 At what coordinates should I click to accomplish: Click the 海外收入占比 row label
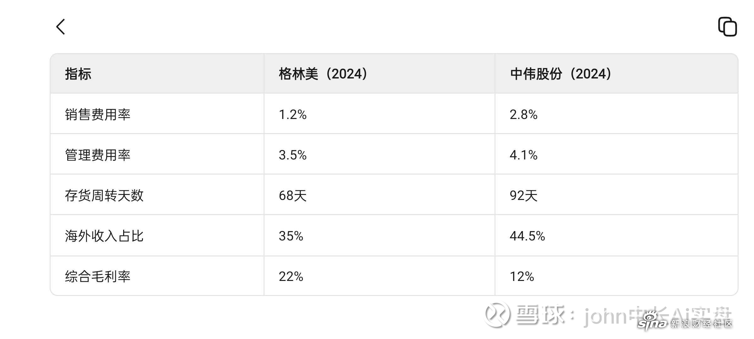tap(104, 236)
